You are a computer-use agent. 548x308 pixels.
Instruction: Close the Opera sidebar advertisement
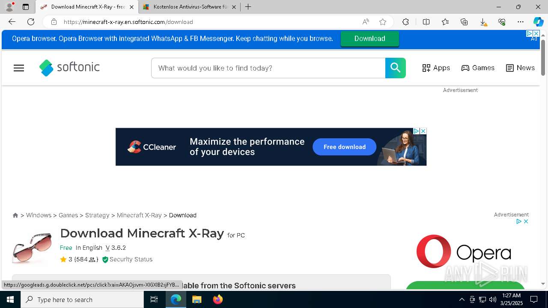coord(526,221)
